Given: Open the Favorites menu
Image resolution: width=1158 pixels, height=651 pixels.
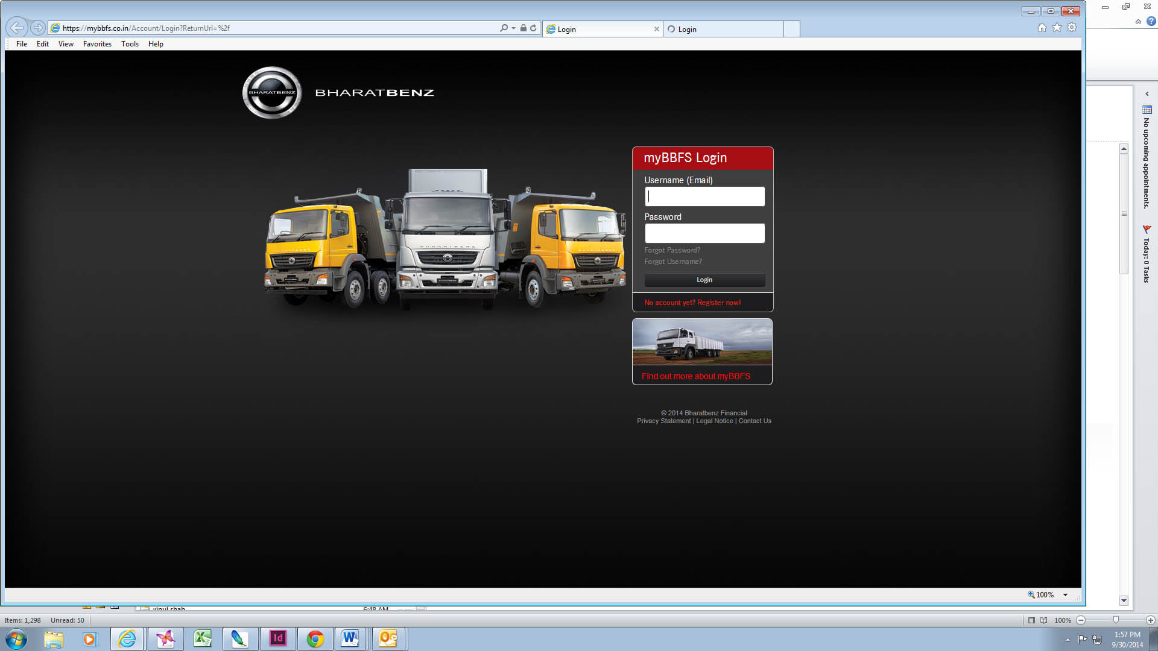Looking at the screenshot, I should [x=97, y=44].
